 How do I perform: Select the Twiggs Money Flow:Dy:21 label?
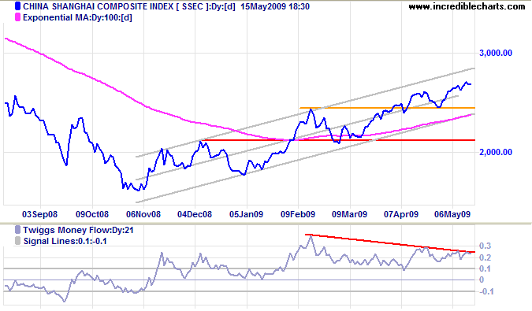78,231
